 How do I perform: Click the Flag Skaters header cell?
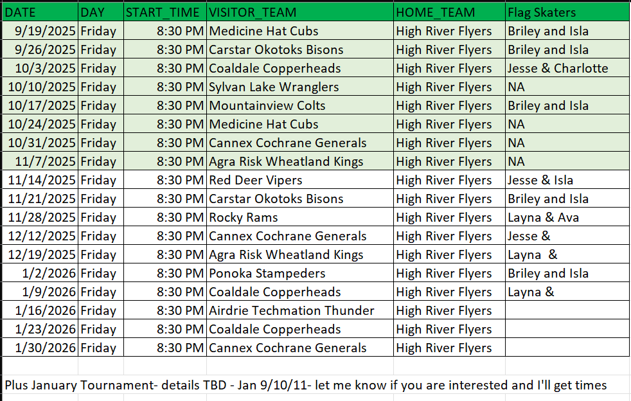(567, 12)
